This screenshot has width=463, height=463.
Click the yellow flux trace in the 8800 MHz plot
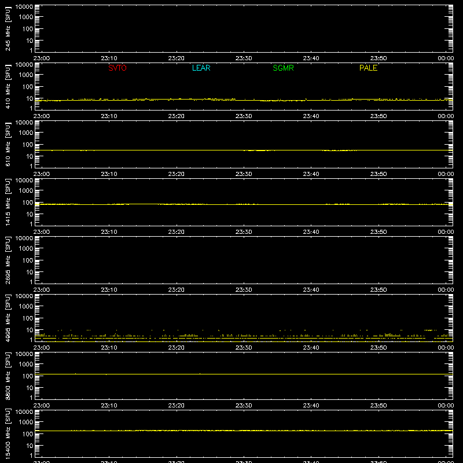click(x=244, y=374)
